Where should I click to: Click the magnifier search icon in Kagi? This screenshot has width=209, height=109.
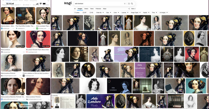132,4
